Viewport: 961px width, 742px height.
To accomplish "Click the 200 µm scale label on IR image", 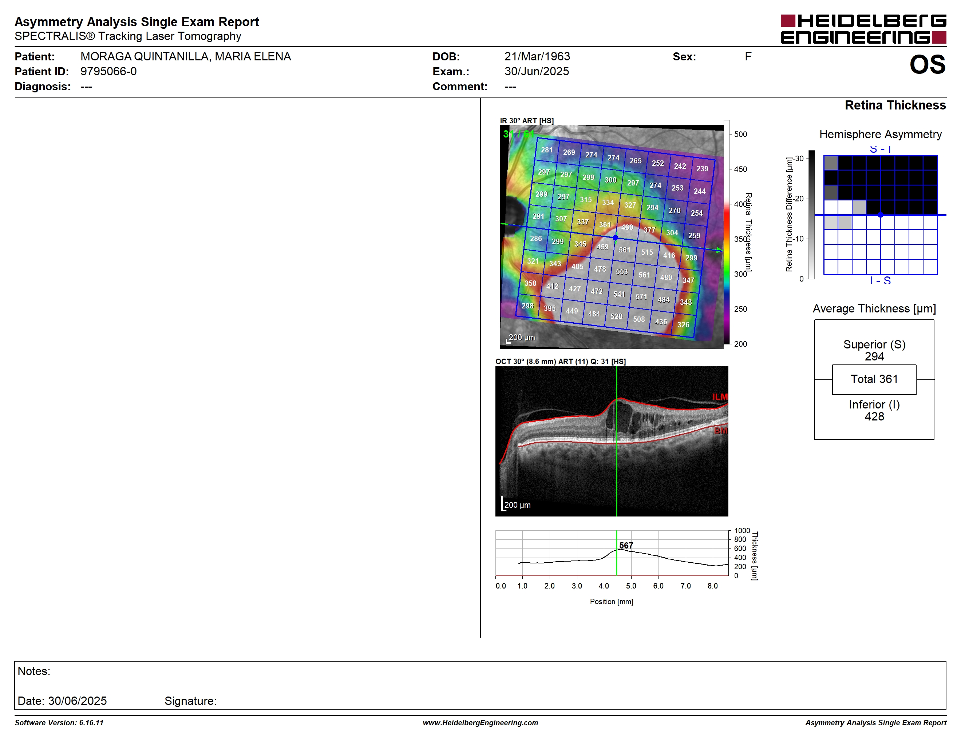I will [522, 338].
